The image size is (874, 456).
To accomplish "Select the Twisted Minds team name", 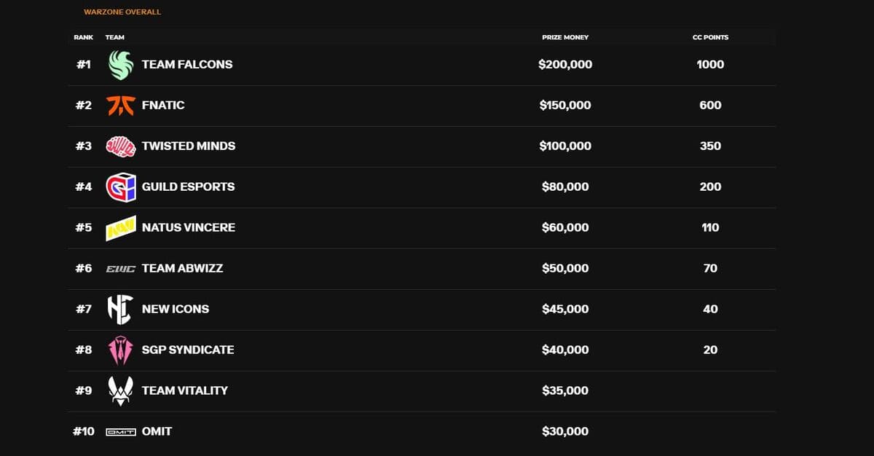I will tap(189, 146).
